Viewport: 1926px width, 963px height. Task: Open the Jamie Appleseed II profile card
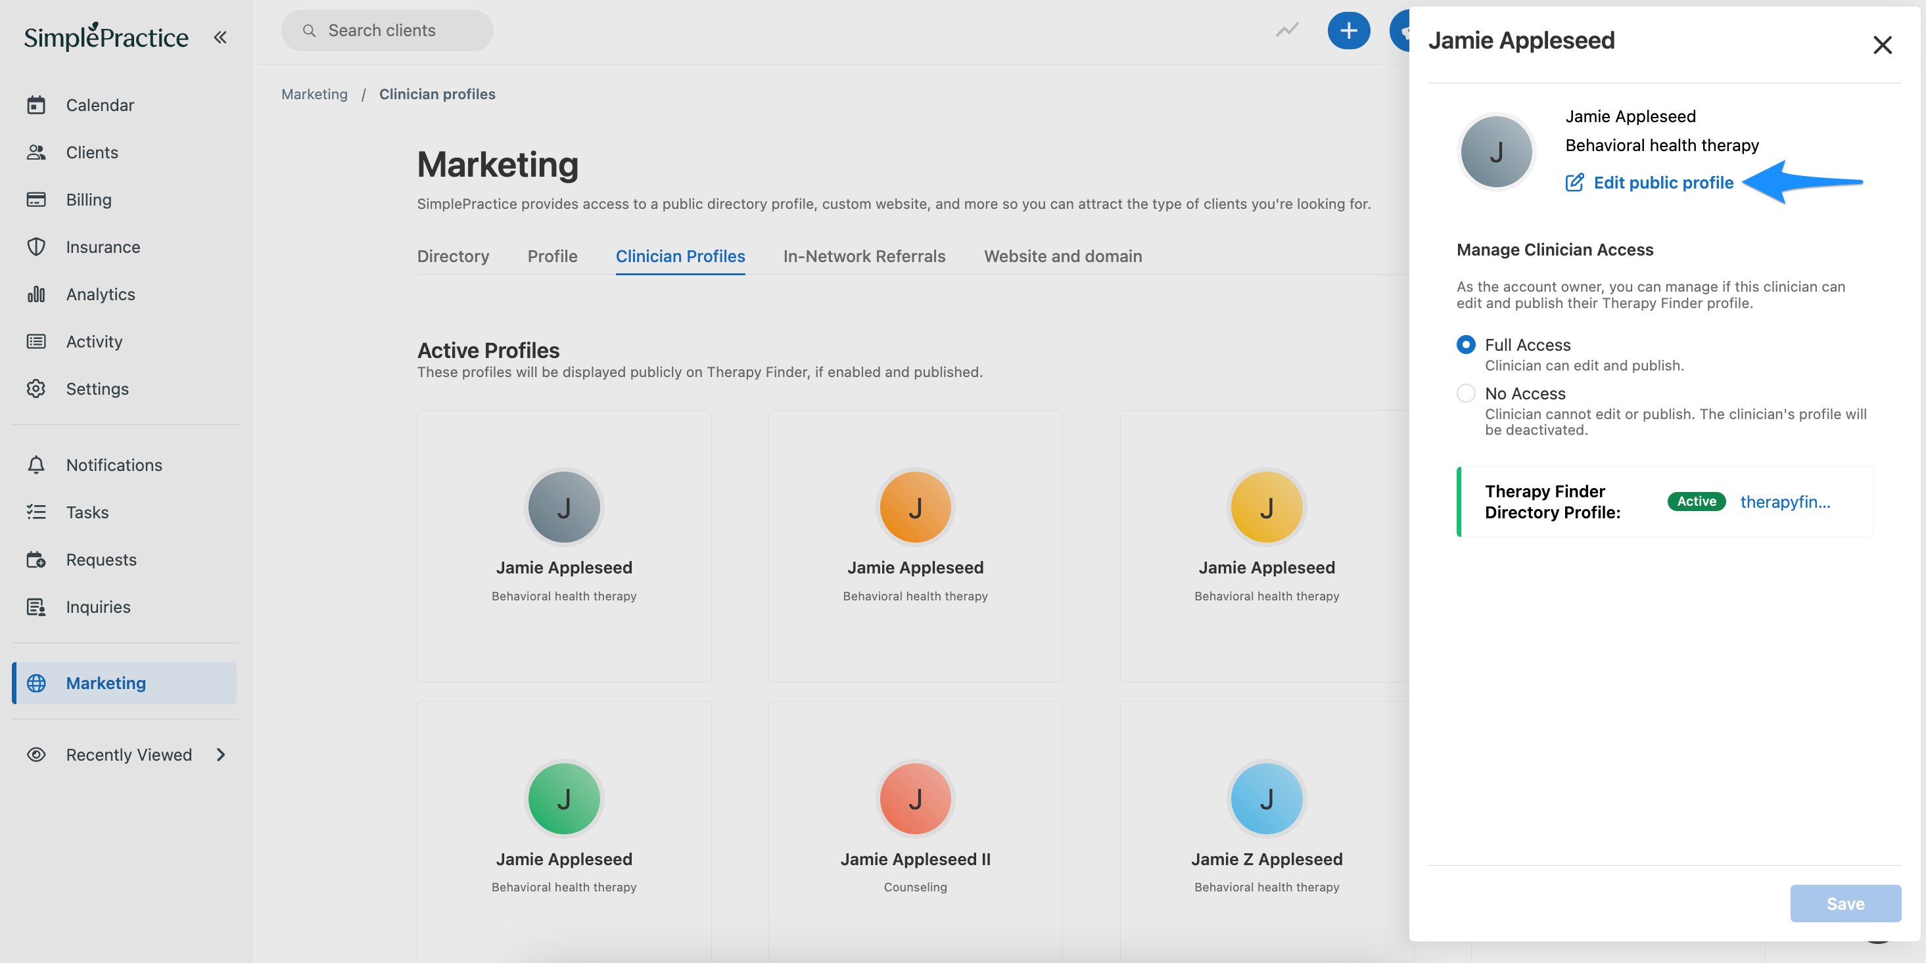coord(915,831)
